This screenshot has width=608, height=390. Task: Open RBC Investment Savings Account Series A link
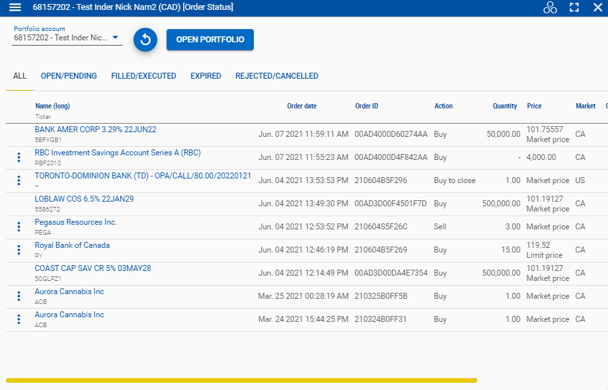tap(118, 153)
